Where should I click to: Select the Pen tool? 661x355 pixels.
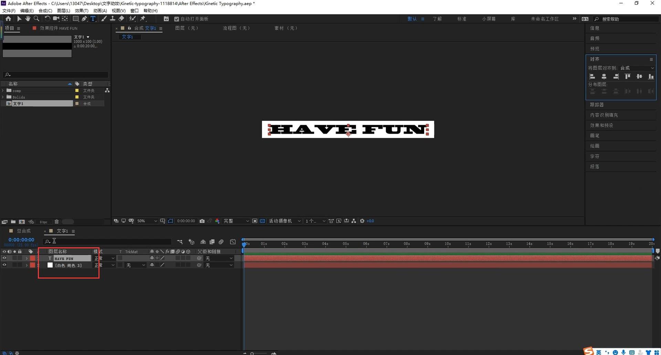pyautogui.click(x=84, y=19)
